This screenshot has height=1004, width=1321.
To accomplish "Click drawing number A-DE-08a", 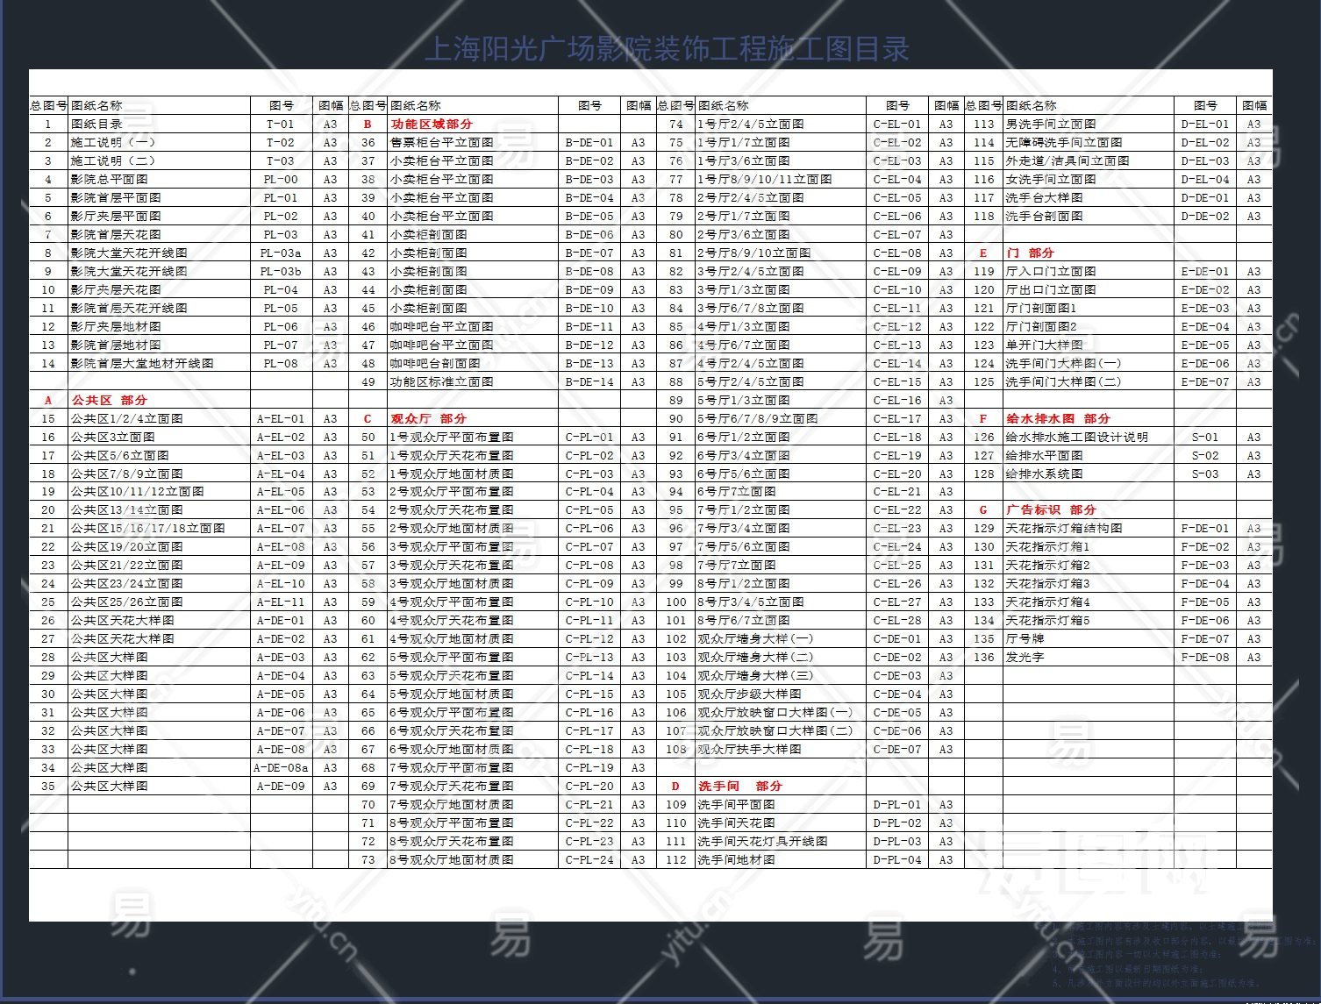I will pos(281,768).
